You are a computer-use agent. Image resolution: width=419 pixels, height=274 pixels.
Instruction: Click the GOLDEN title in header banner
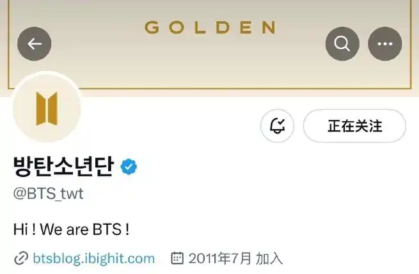tap(210, 27)
